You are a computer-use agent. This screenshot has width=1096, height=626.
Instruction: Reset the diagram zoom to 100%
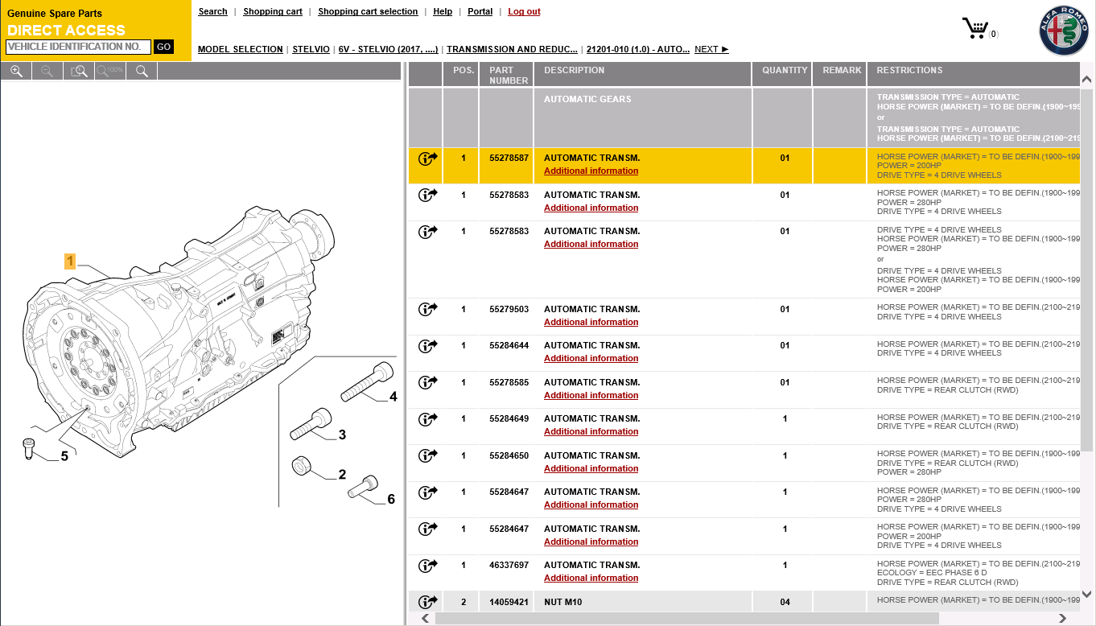[110, 71]
